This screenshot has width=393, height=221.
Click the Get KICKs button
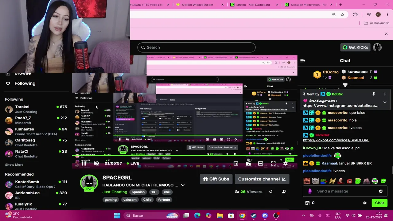pyautogui.click(x=355, y=47)
